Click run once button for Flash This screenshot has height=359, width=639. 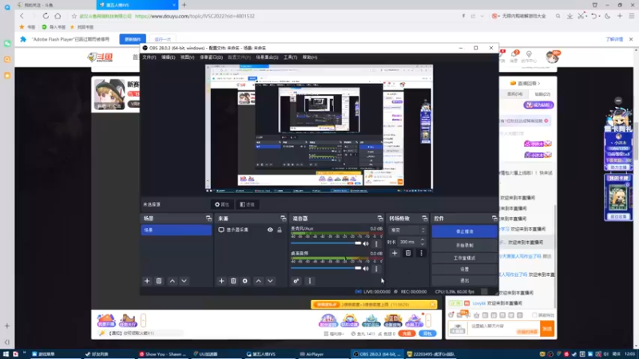[163, 39]
